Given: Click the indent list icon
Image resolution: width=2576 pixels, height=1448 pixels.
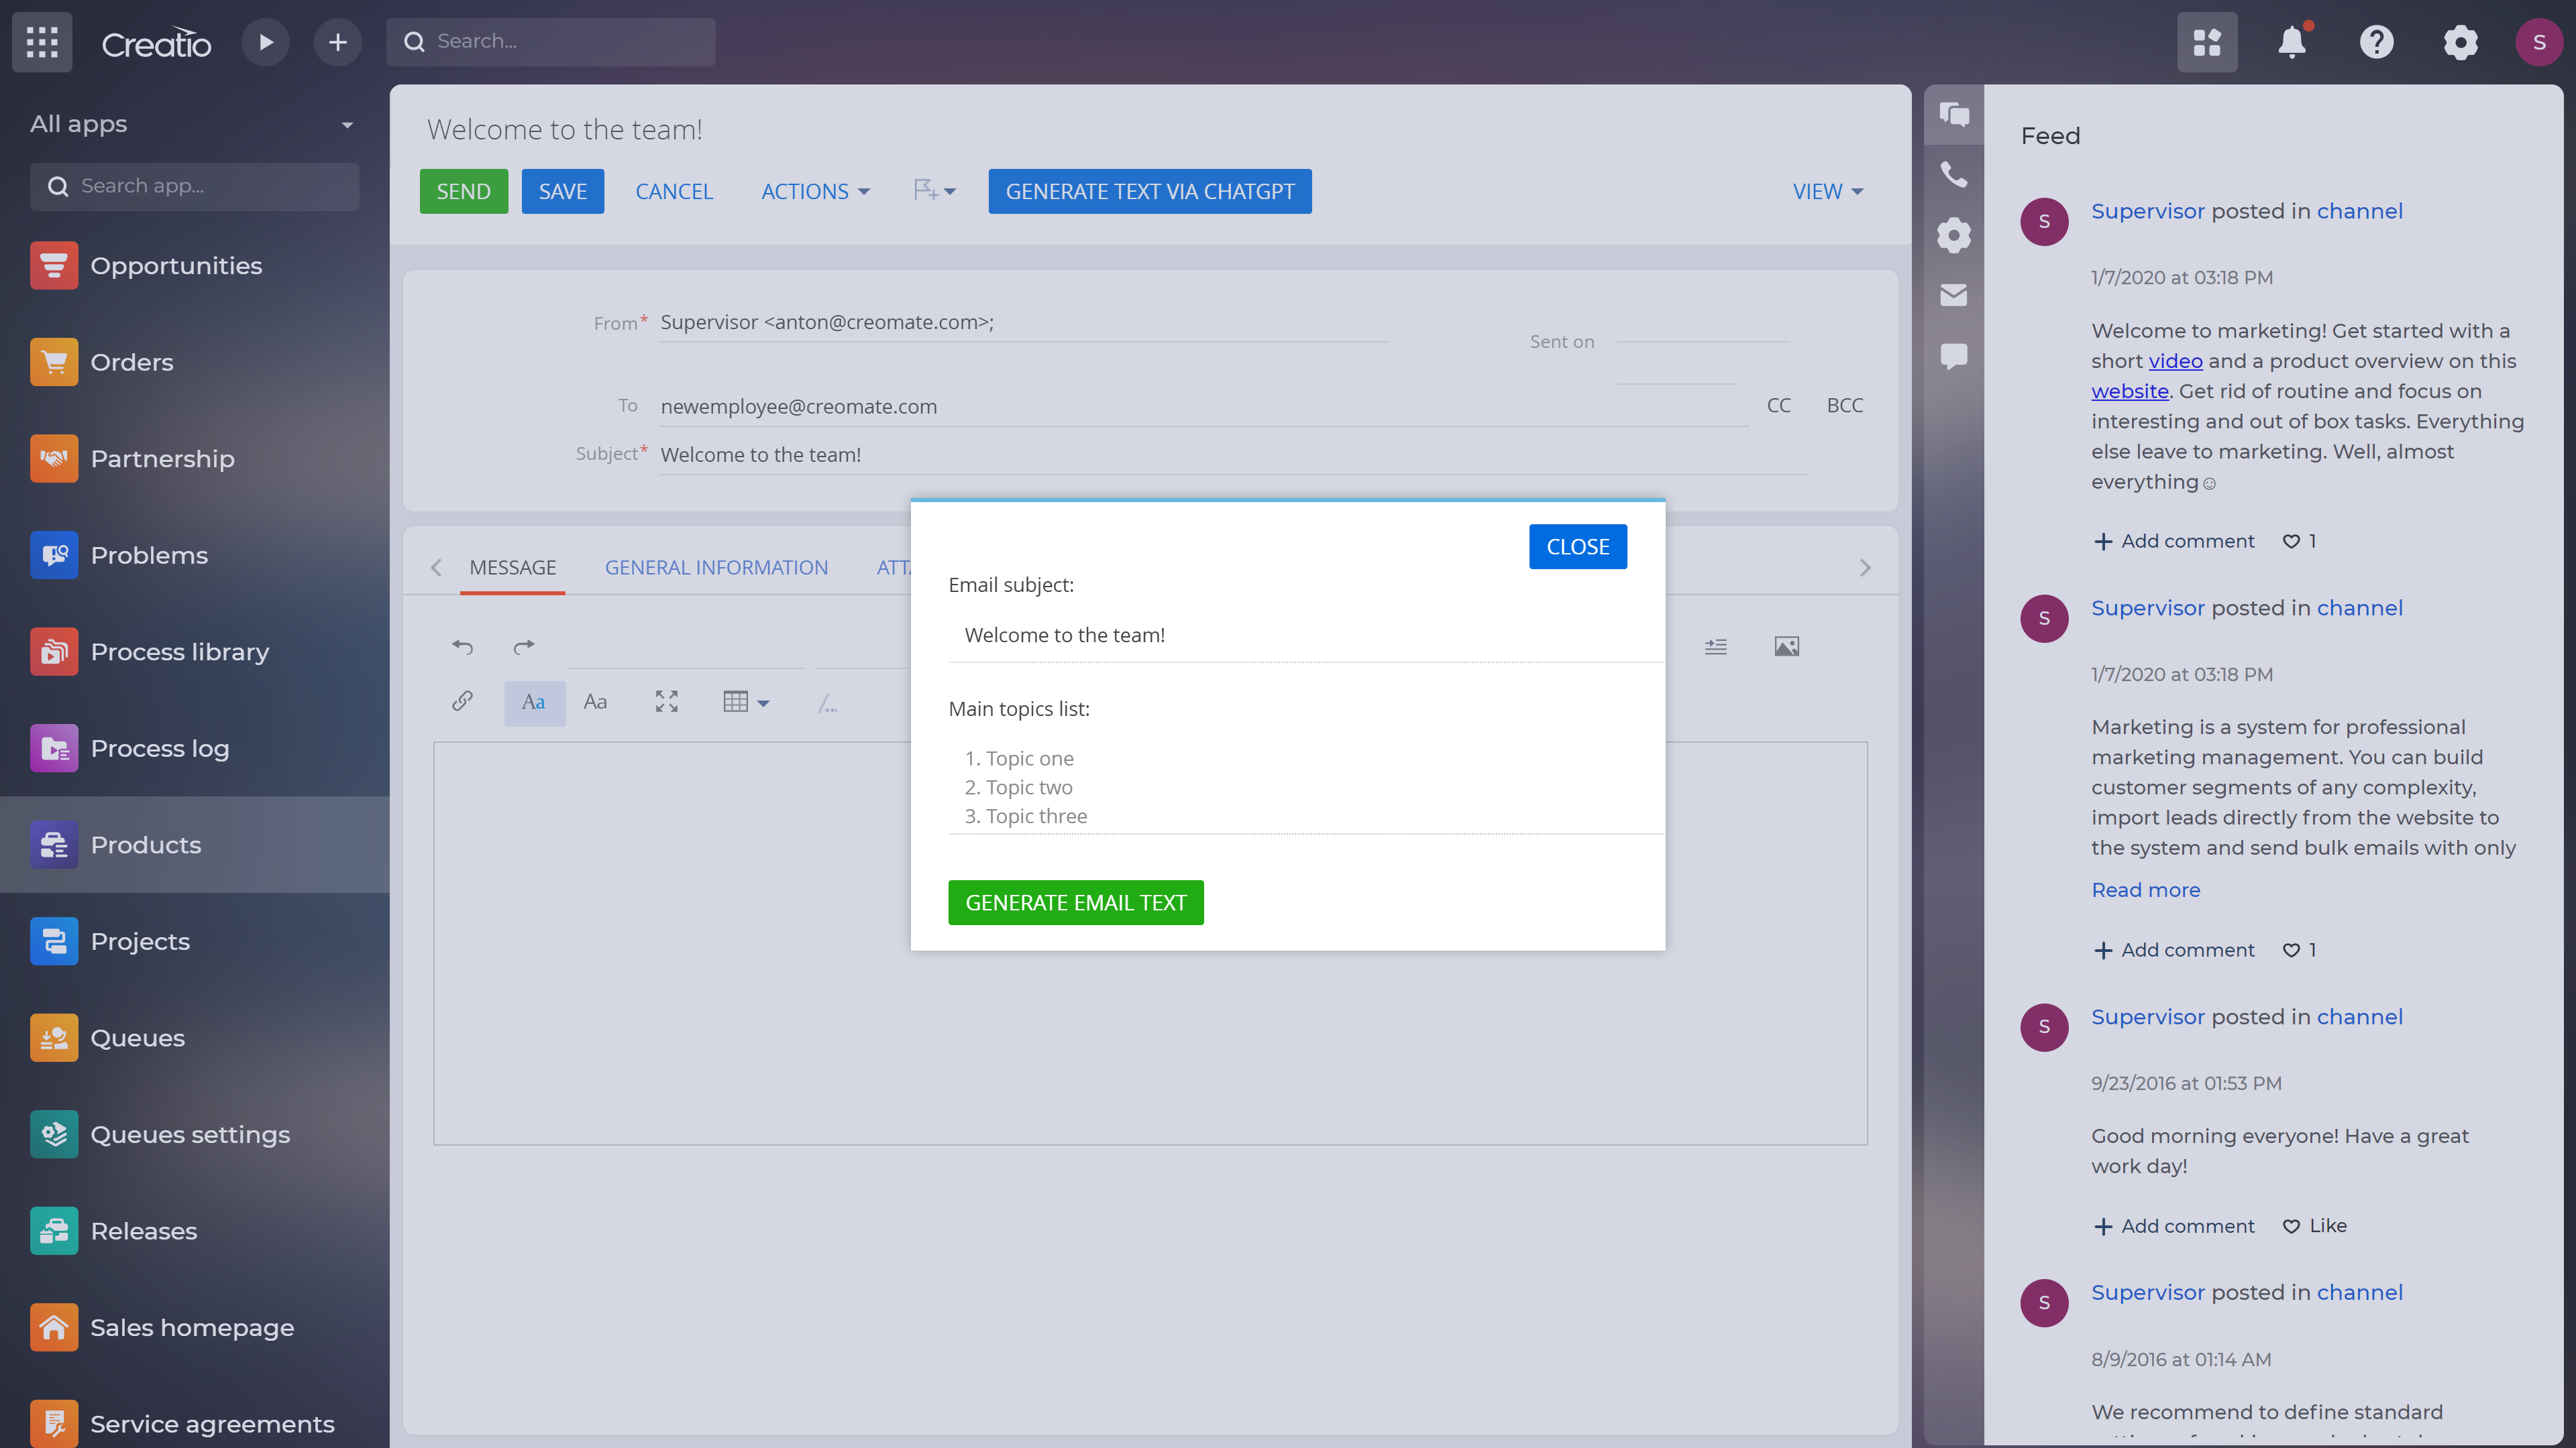Looking at the screenshot, I should click(x=1716, y=646).
